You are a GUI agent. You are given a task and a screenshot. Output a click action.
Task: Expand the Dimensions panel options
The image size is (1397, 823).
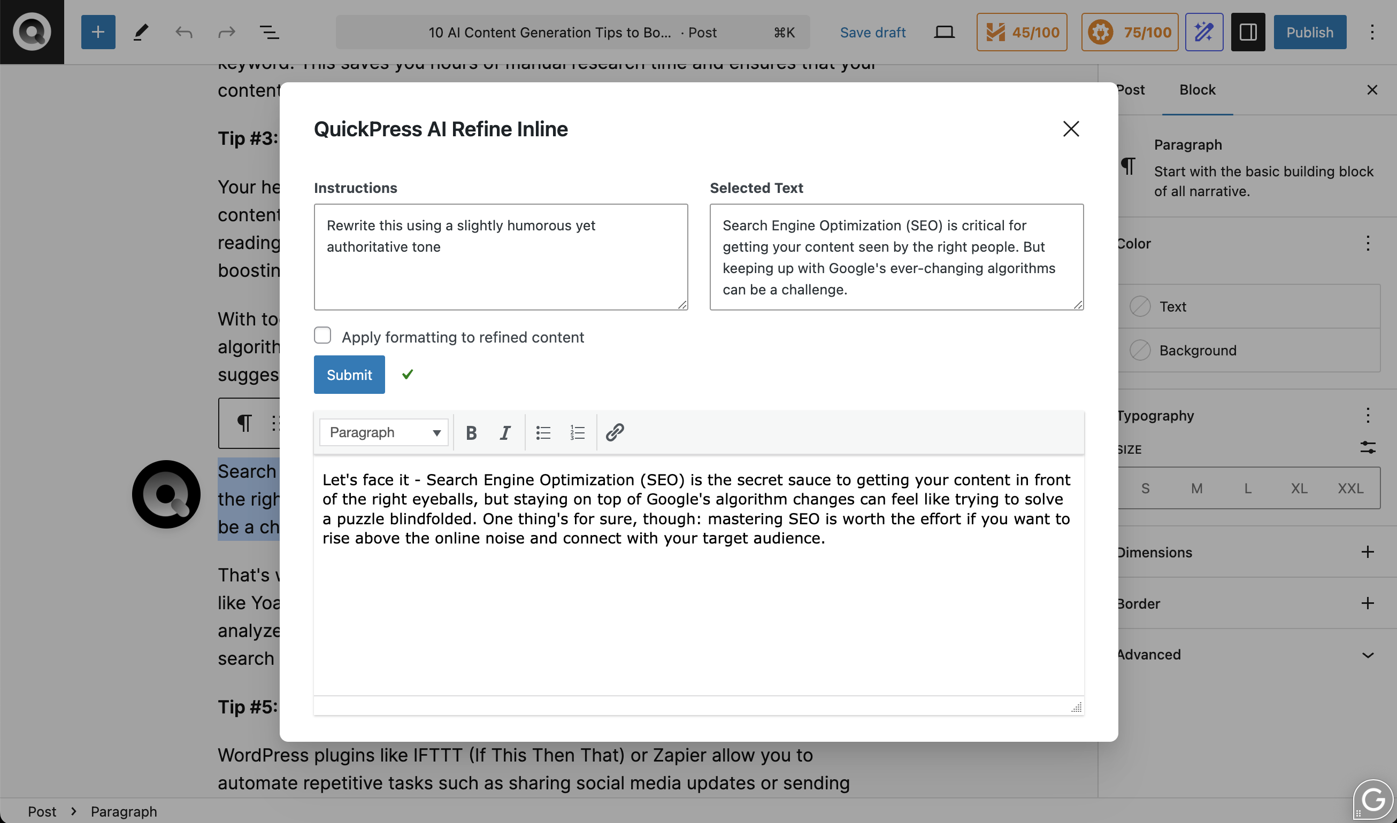tap(1368, 552)
